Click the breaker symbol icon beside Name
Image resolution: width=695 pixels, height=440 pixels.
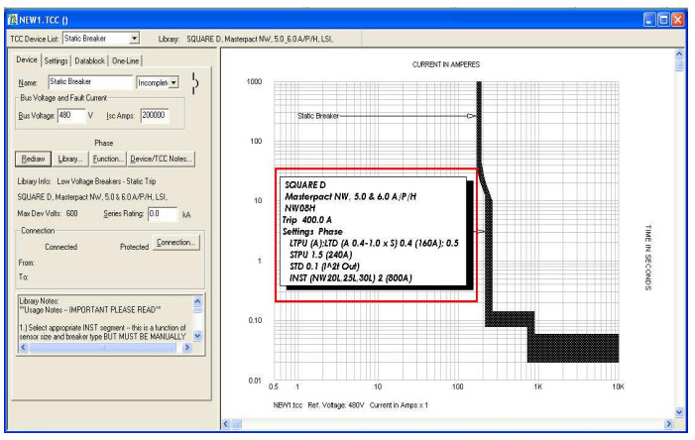click(195, 83)
